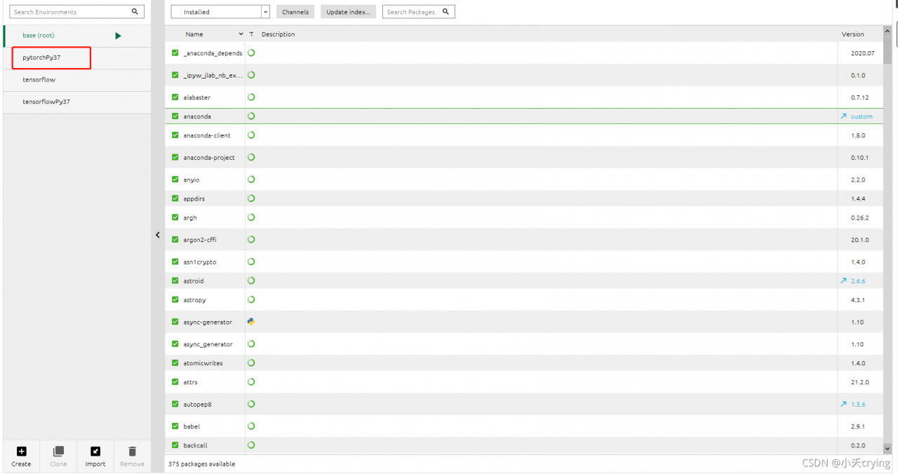Click the green circle icon for babel
The image size is (898, 474).
click(251, 426)
